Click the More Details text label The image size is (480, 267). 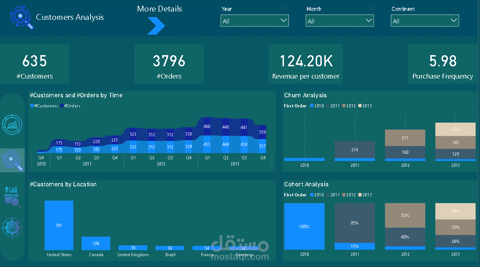point(159,9)
